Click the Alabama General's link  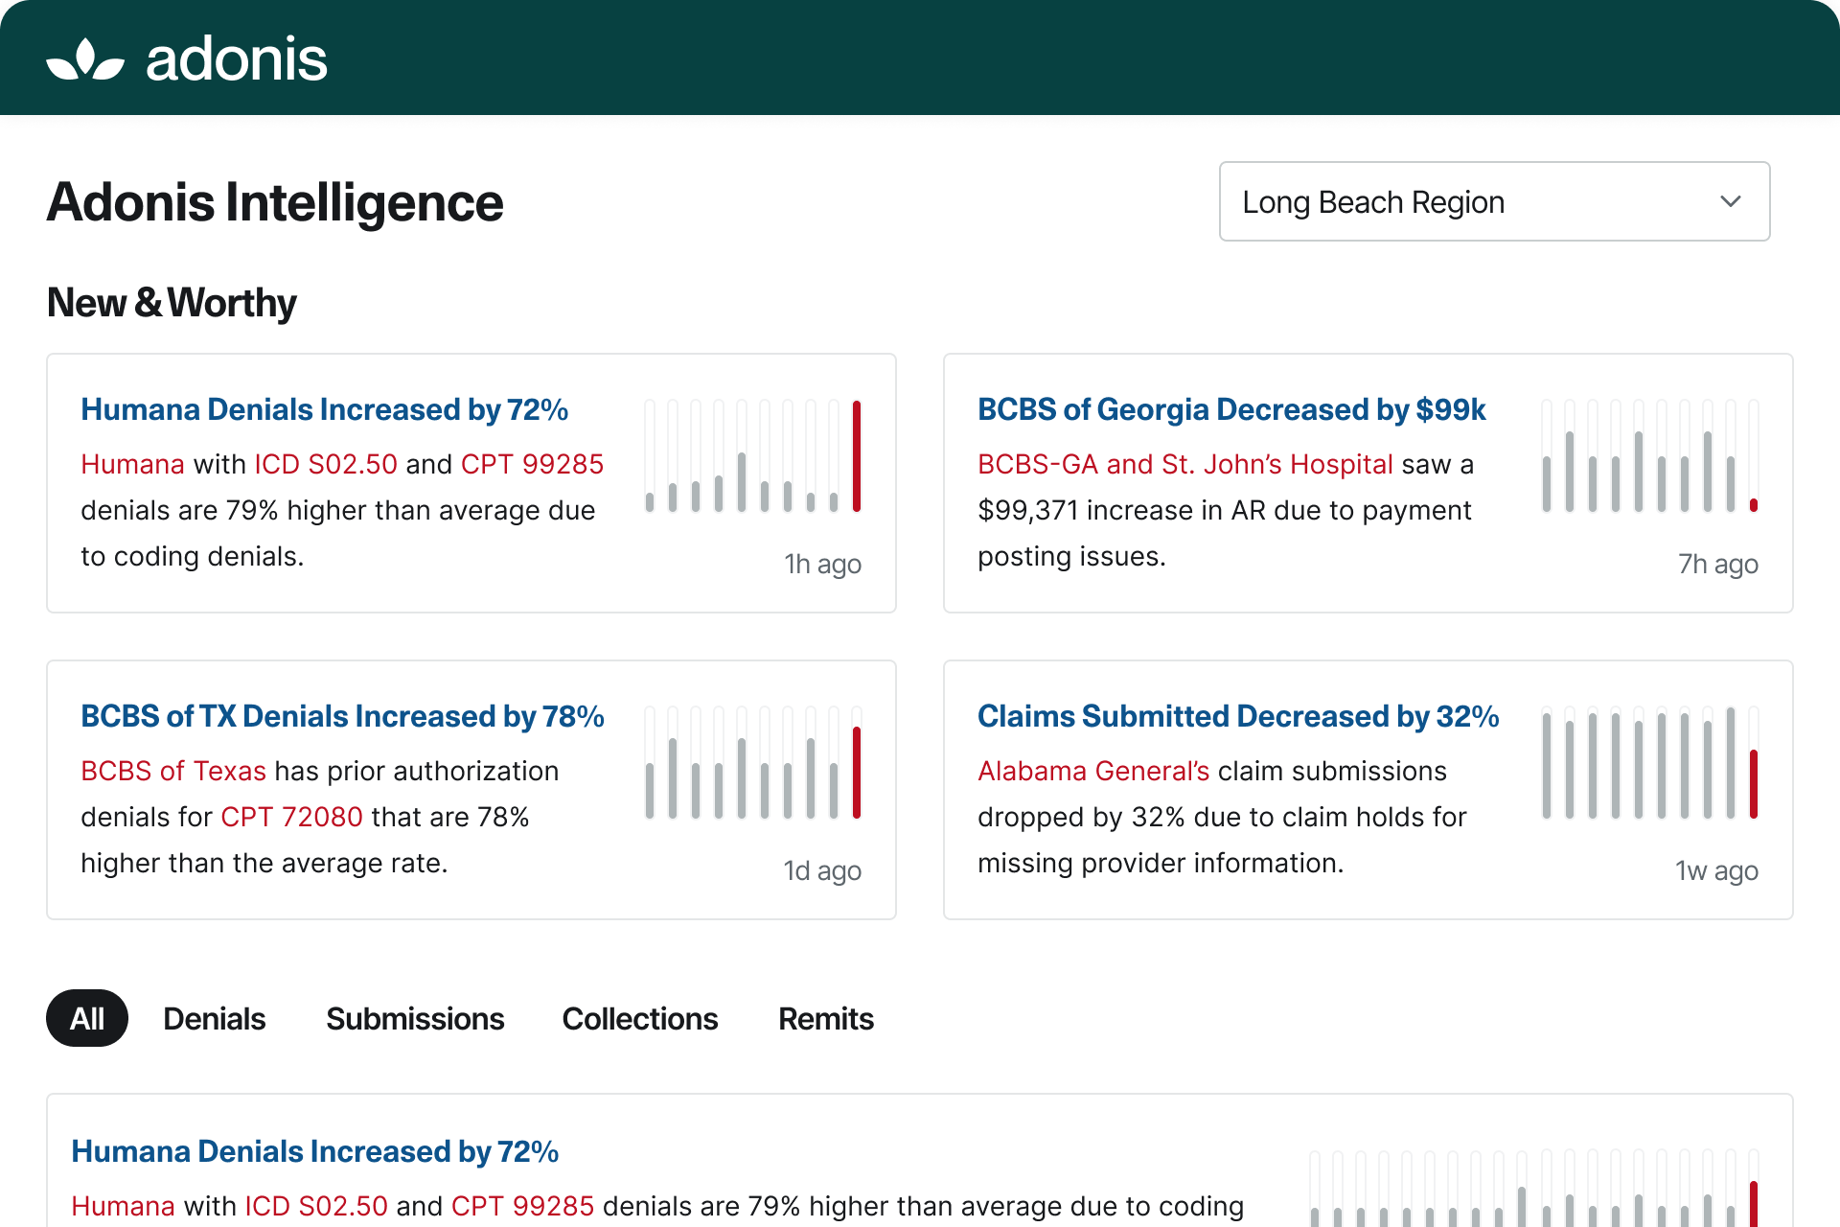click(x=1093, y=771)
